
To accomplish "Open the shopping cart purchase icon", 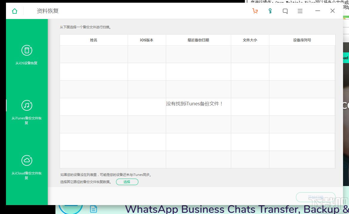I will tap(255, 11).
